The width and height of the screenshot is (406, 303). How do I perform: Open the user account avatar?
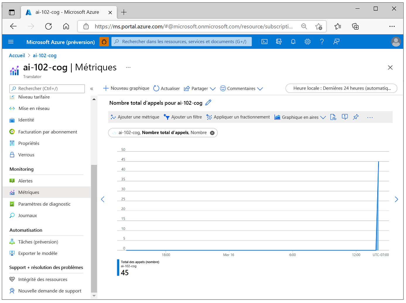pyautogui.click(x=396, y=42)
